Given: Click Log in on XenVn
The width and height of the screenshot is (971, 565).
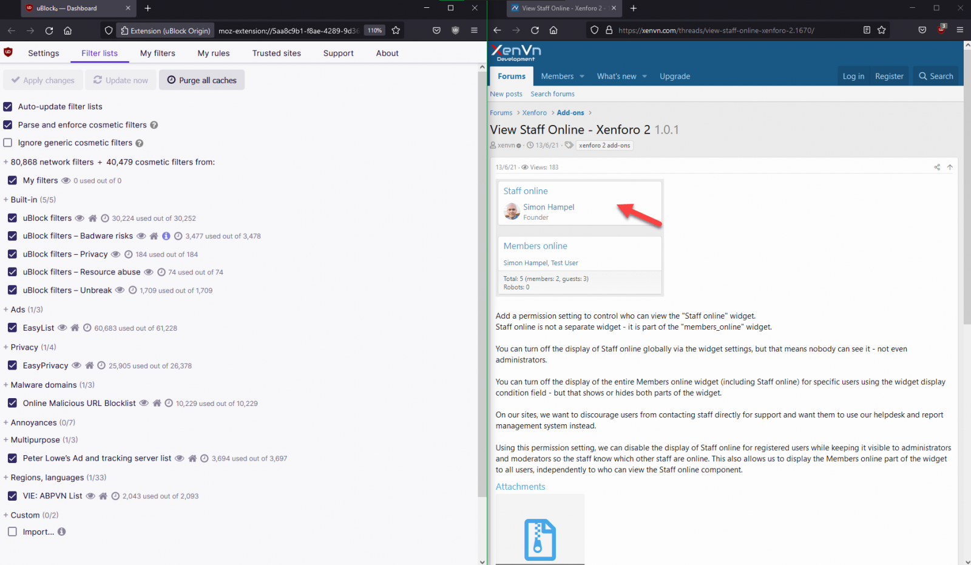Looking at the screenshot, I should (853, 76).
